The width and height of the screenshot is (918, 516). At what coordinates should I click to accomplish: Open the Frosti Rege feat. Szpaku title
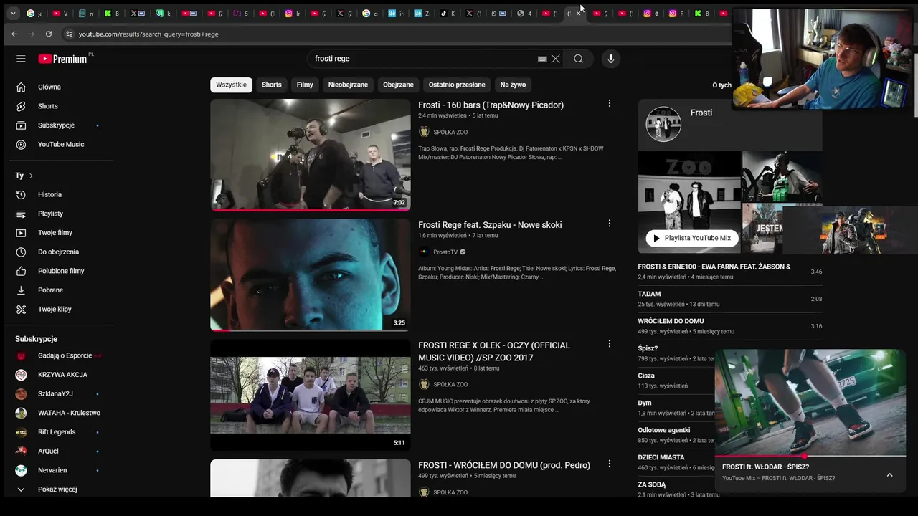click(490, 225)
